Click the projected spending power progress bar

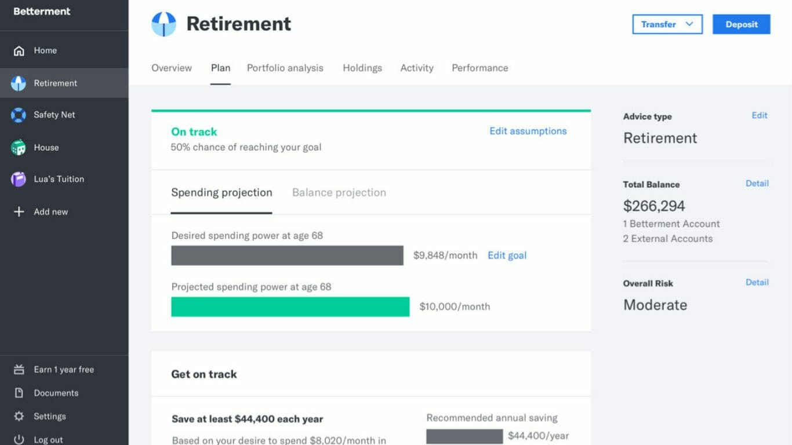point(290,306)
